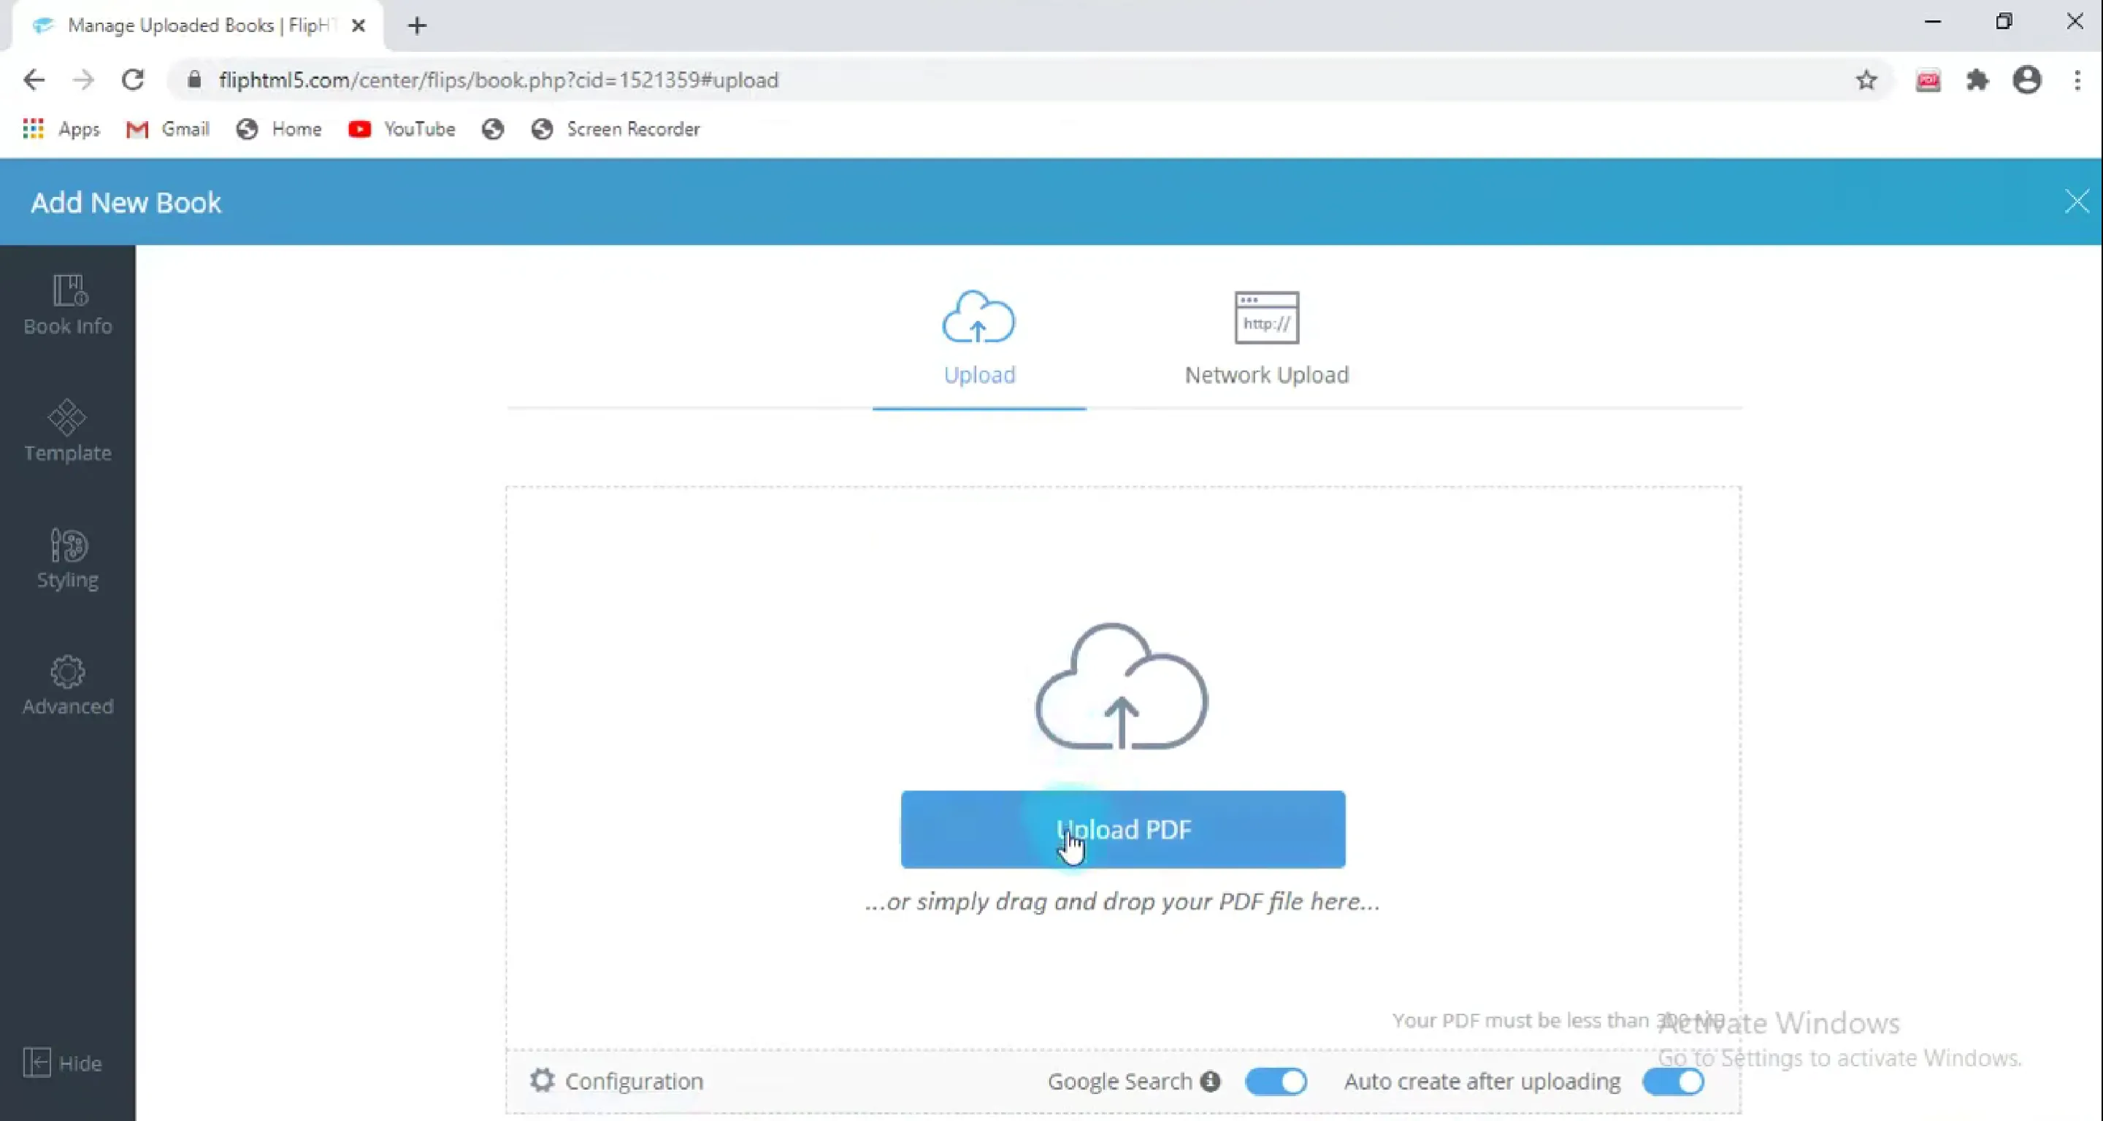Click the close Add New Book button
This screenshot has width=2103, height=1121.
[2077, 201]
